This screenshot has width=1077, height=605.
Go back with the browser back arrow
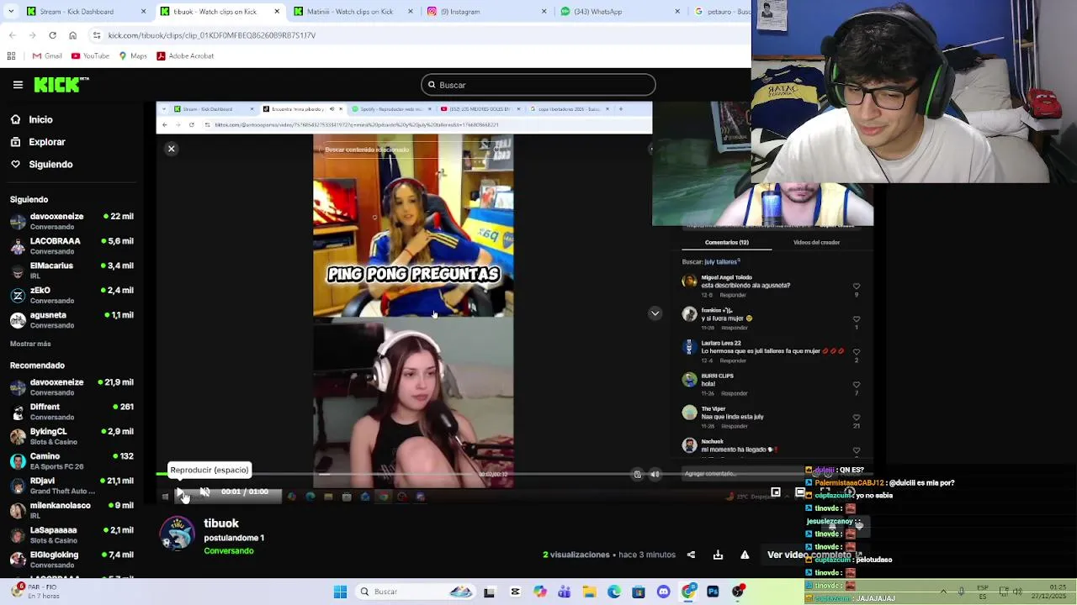[x=13, y=35]
